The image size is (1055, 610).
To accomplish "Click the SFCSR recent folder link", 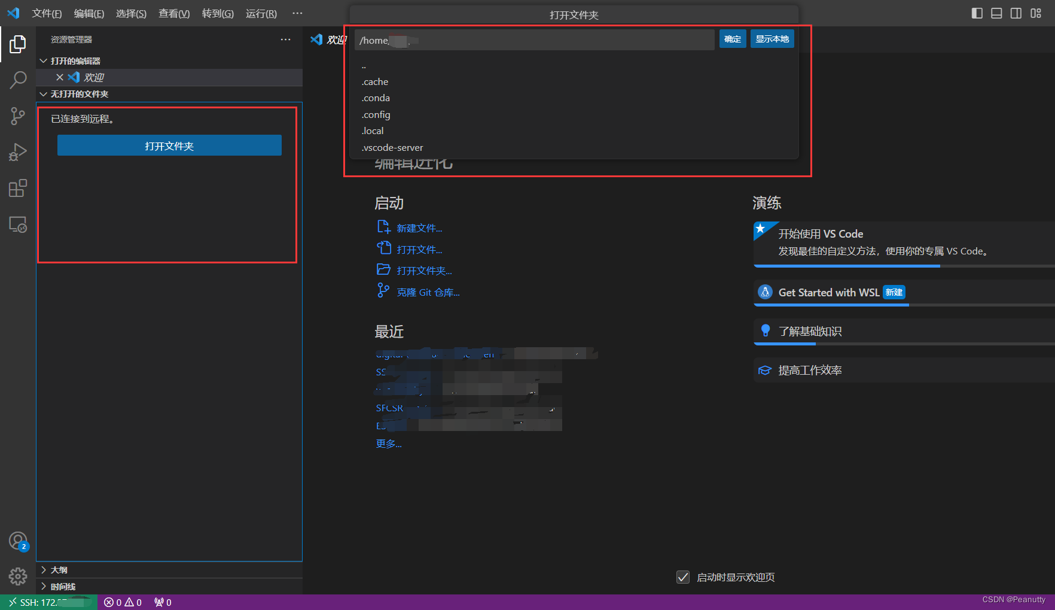I will coord(389,408).
